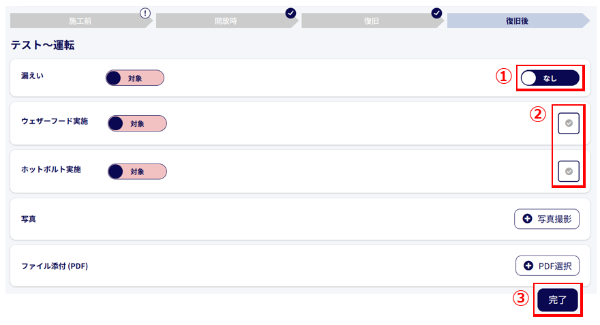
Task: Switch to the 復旧 step tab
Action: [x=372, y=20]
